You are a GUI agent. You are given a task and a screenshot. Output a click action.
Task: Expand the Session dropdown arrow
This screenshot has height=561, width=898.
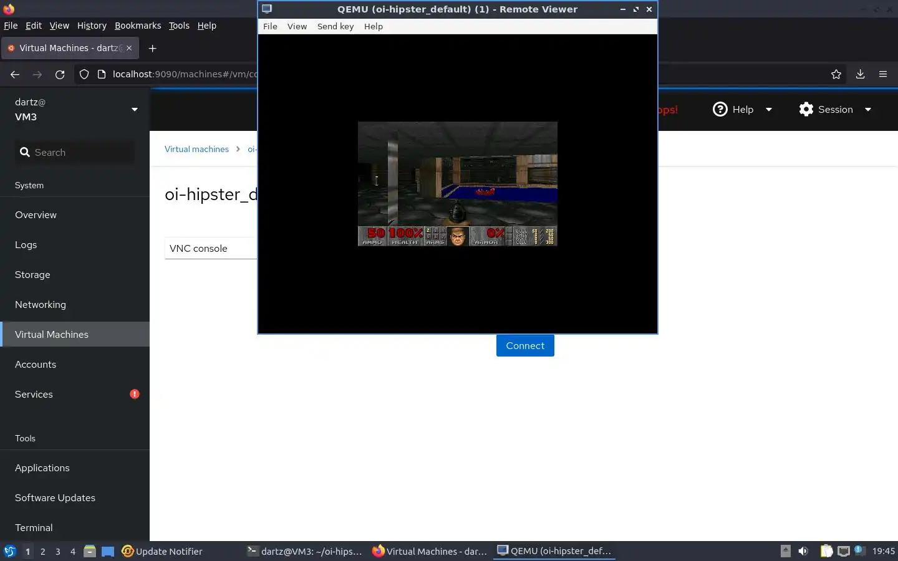pyautogui.click(x=867, y=109)
